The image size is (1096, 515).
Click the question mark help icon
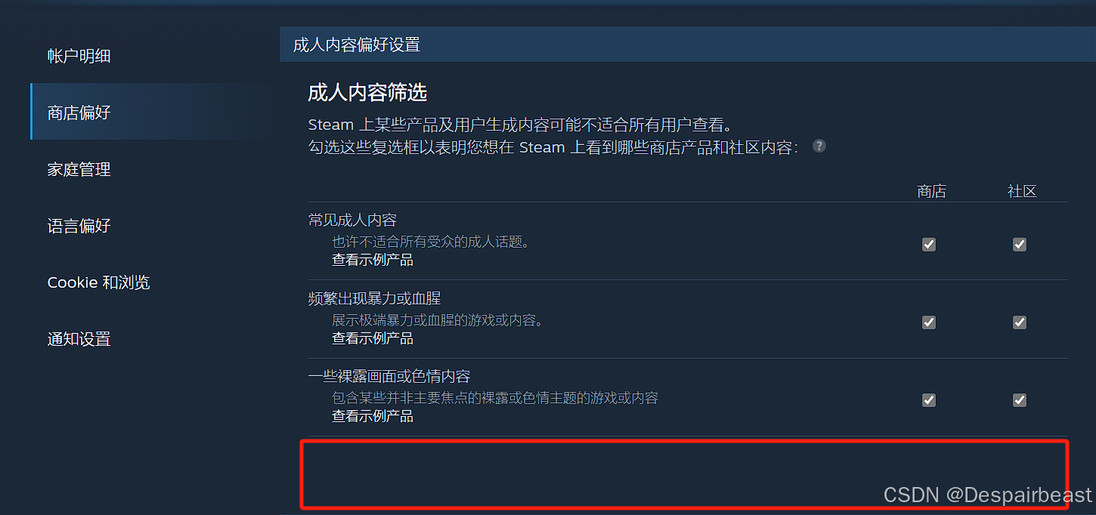click(819, 146)
